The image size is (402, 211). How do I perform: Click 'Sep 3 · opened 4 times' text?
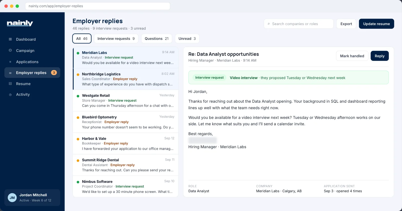(343, 191)
